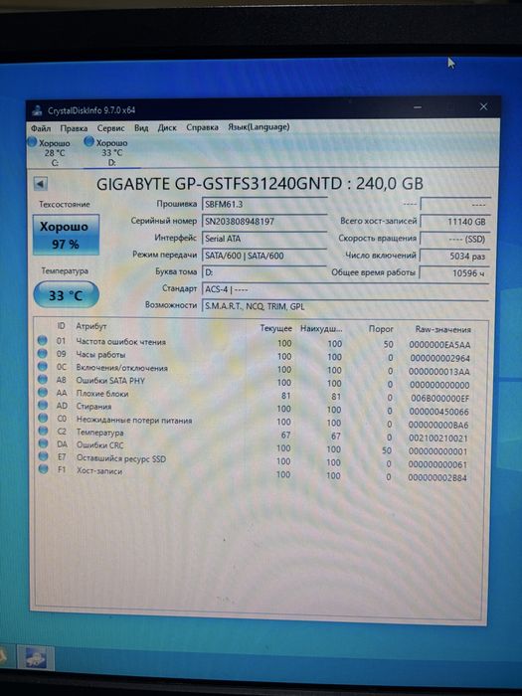Click the status dot for attribute F1
The image size is (522, 696).
(43, 468)
